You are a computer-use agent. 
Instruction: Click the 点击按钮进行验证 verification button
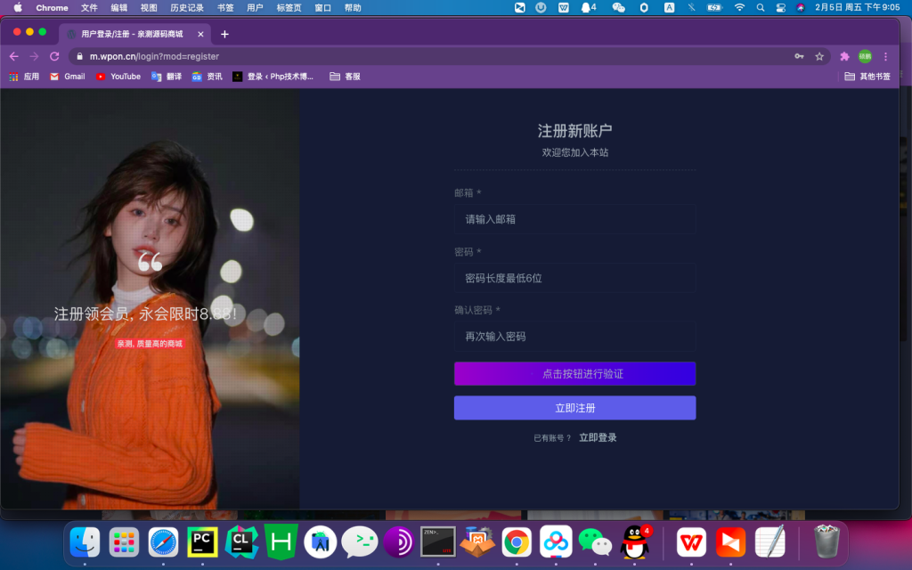pos(574,374)
